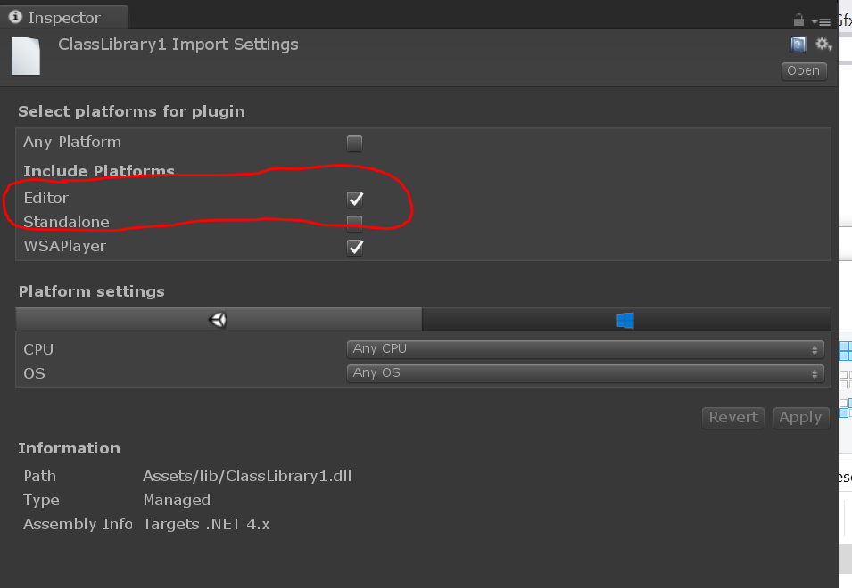
Task: Click the Revert button
Action: [x=732, y=417]
